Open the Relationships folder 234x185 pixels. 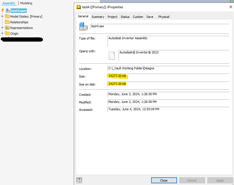tap(7, 22)
